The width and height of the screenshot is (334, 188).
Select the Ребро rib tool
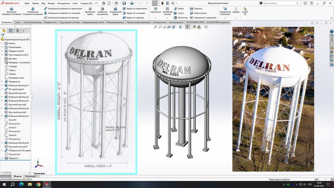(179, 9)
